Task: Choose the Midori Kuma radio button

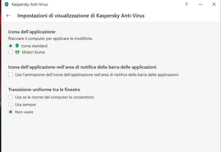Action: pyautogui.click(x=11, y=52)
